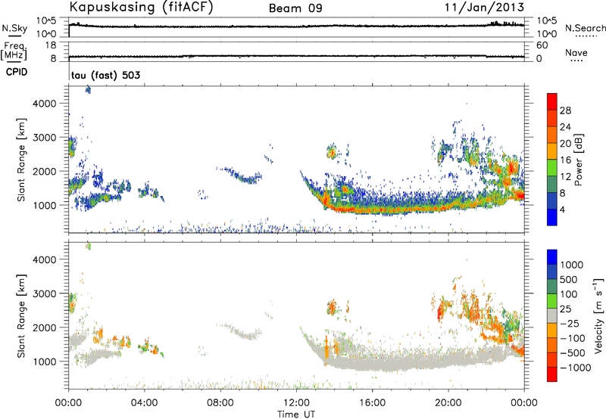Select 100 on the Velocity colorbar
The image size is (606, 419).
[x=569, y=294]
